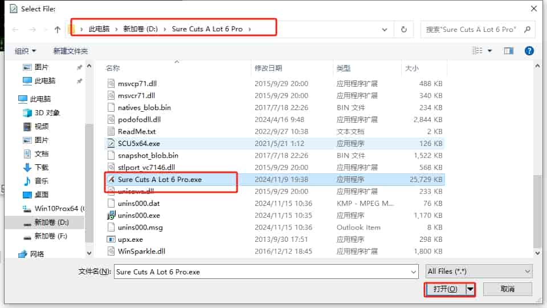Go forward with the forward arrow
Screen dimensions: 547x308
tap(32, 30)
